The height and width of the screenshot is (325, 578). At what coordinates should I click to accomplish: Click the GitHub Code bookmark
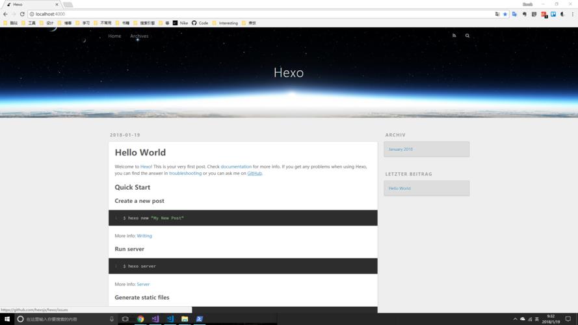(x=200, y=23)
